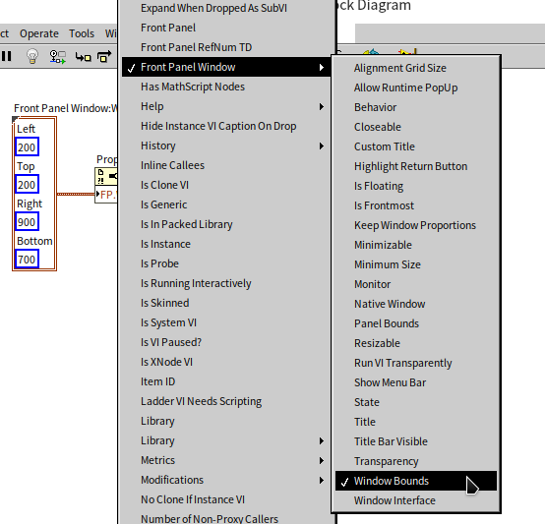Image resolution: width=545 pixels, height=524 pixels.
Task: Open the Modifications submenu arrow
Action: click(322, 480)
